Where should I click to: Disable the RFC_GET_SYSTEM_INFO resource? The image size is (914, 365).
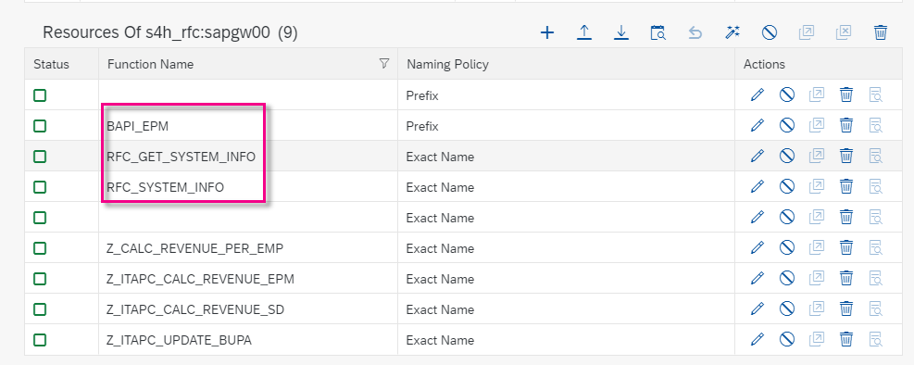pyautogui.click(x=787, y=156)
